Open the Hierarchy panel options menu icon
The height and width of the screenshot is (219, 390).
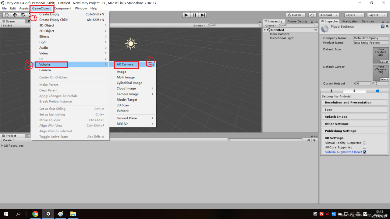pyautogui.click(x=316, y=21)
